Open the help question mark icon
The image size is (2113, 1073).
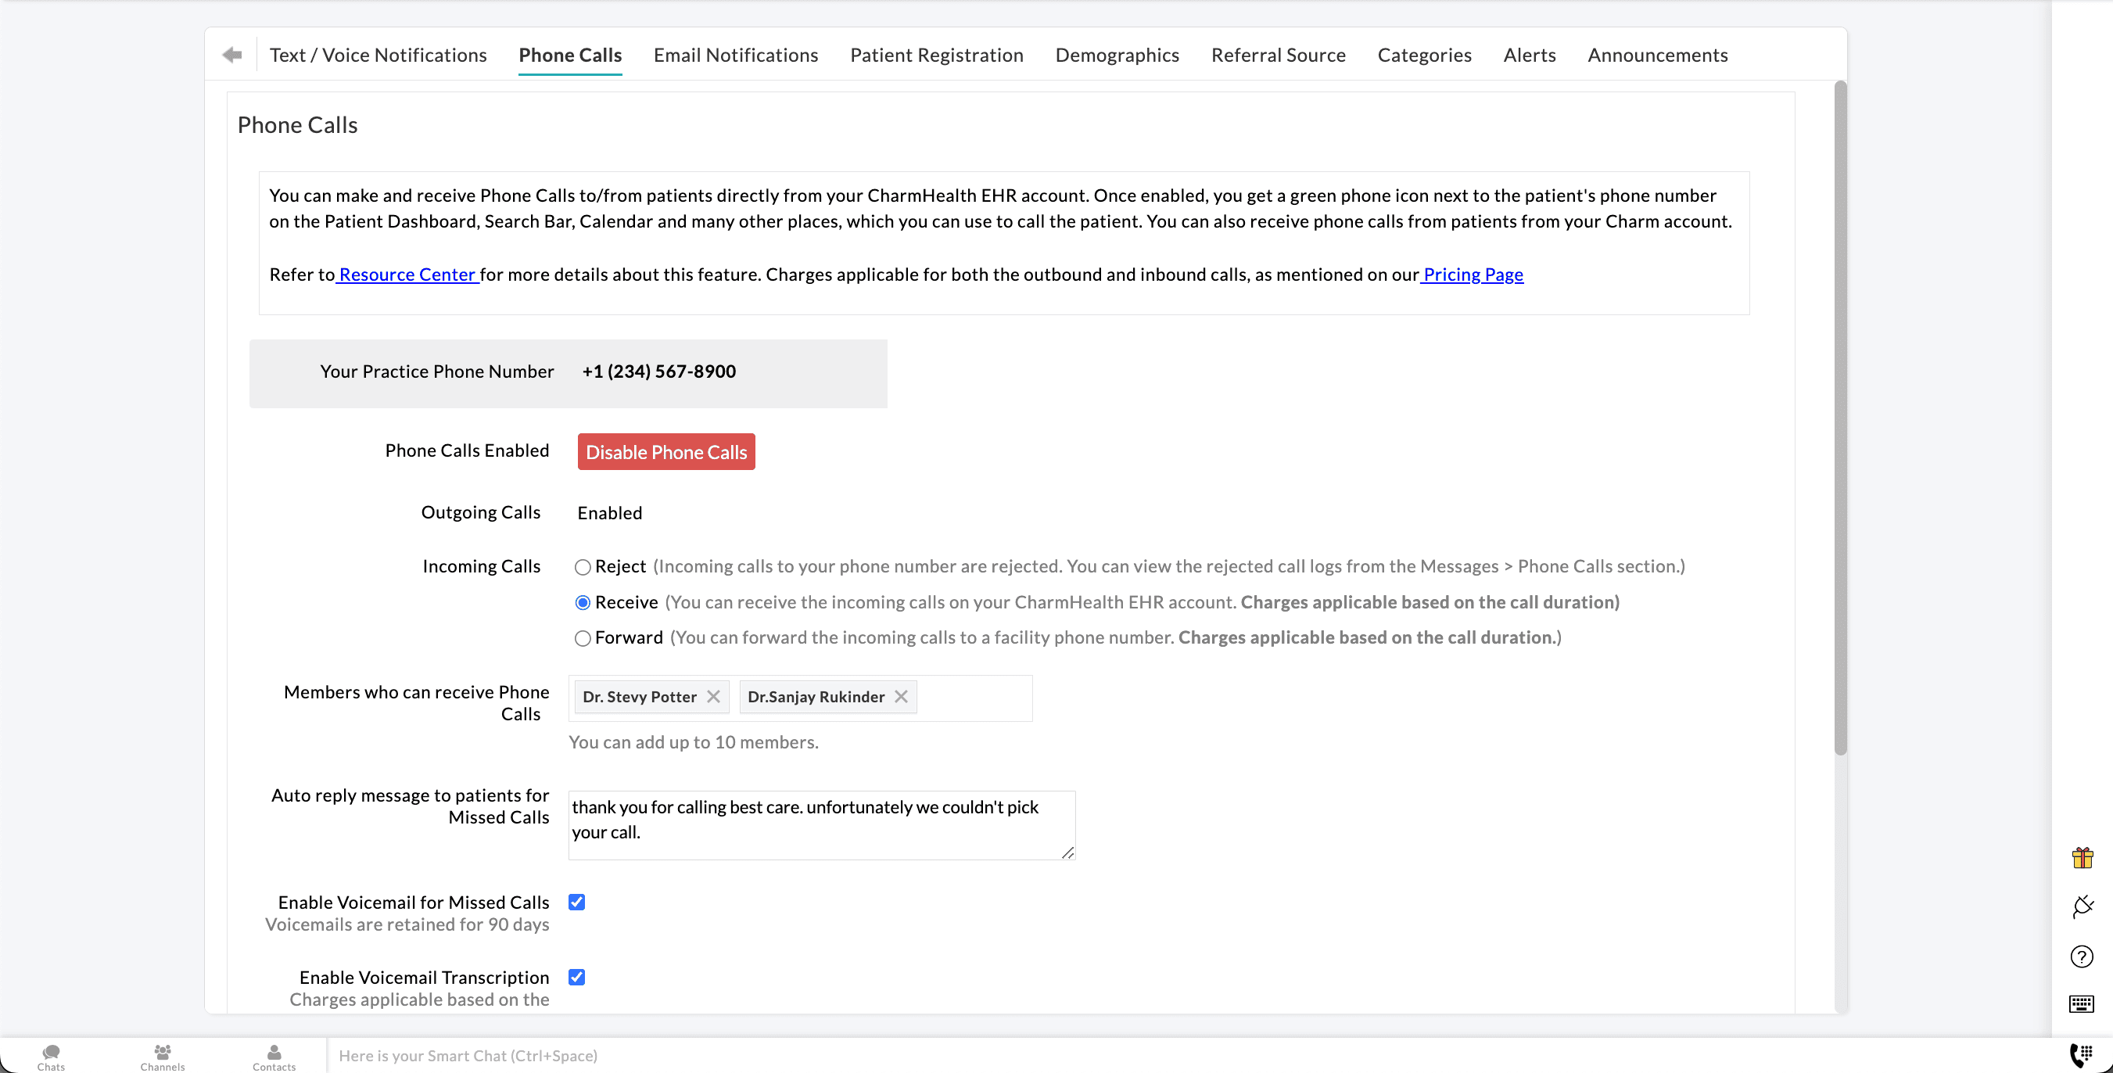[2082, 956]
